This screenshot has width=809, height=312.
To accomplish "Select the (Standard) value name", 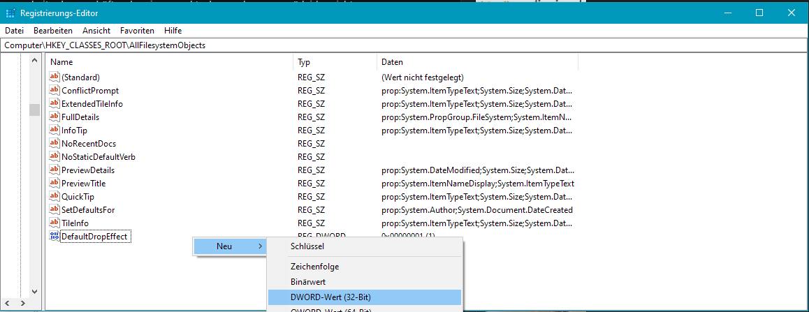I will click(80, 77).
